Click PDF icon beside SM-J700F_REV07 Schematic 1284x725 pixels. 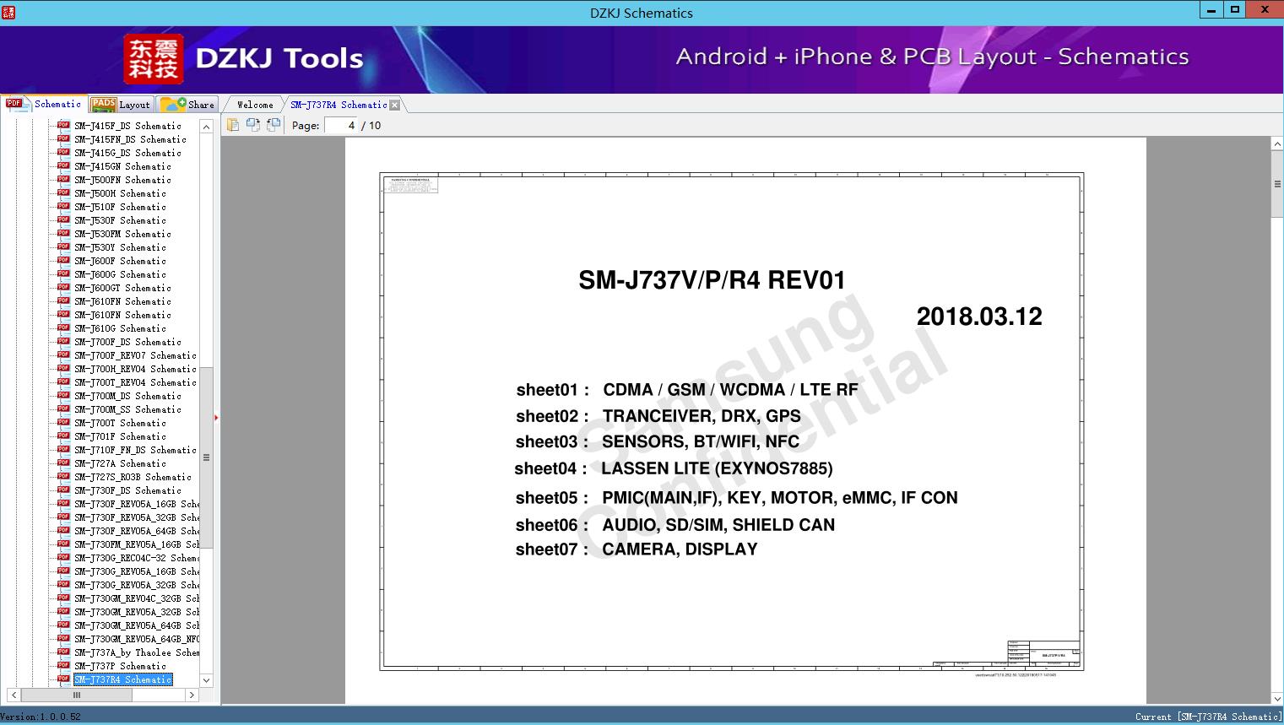(x=63, y=354)
